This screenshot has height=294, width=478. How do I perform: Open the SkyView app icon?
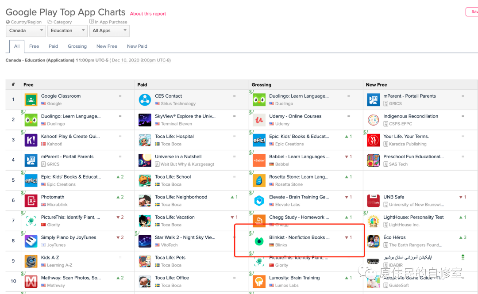[x=145, y=120]
